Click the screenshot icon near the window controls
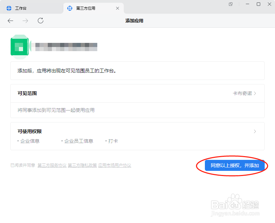Screen dimensions: 275x223 pos(230,4)
